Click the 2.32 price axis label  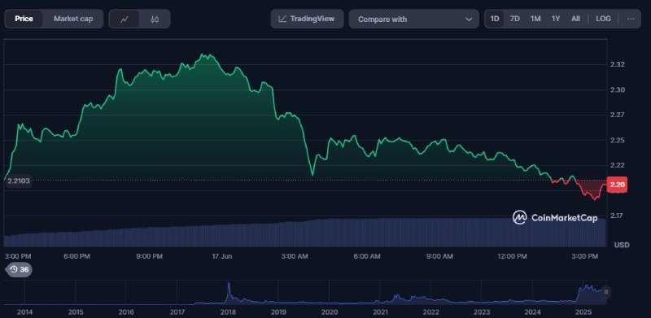(x=618, y=64)
